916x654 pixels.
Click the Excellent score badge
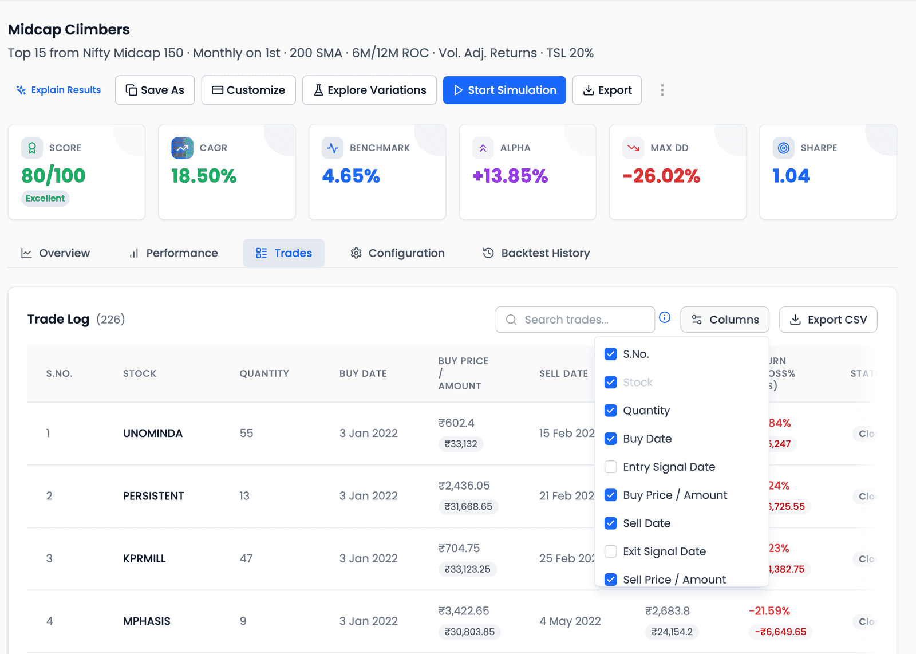click(x=45, y=198)
